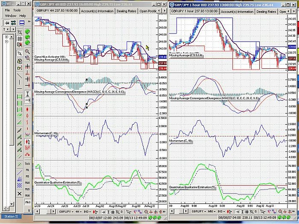The height and width of the screenshot is (224, 299).
Task: Click pointer tool in 1 hour window toolbar
Action: point(263,212)
